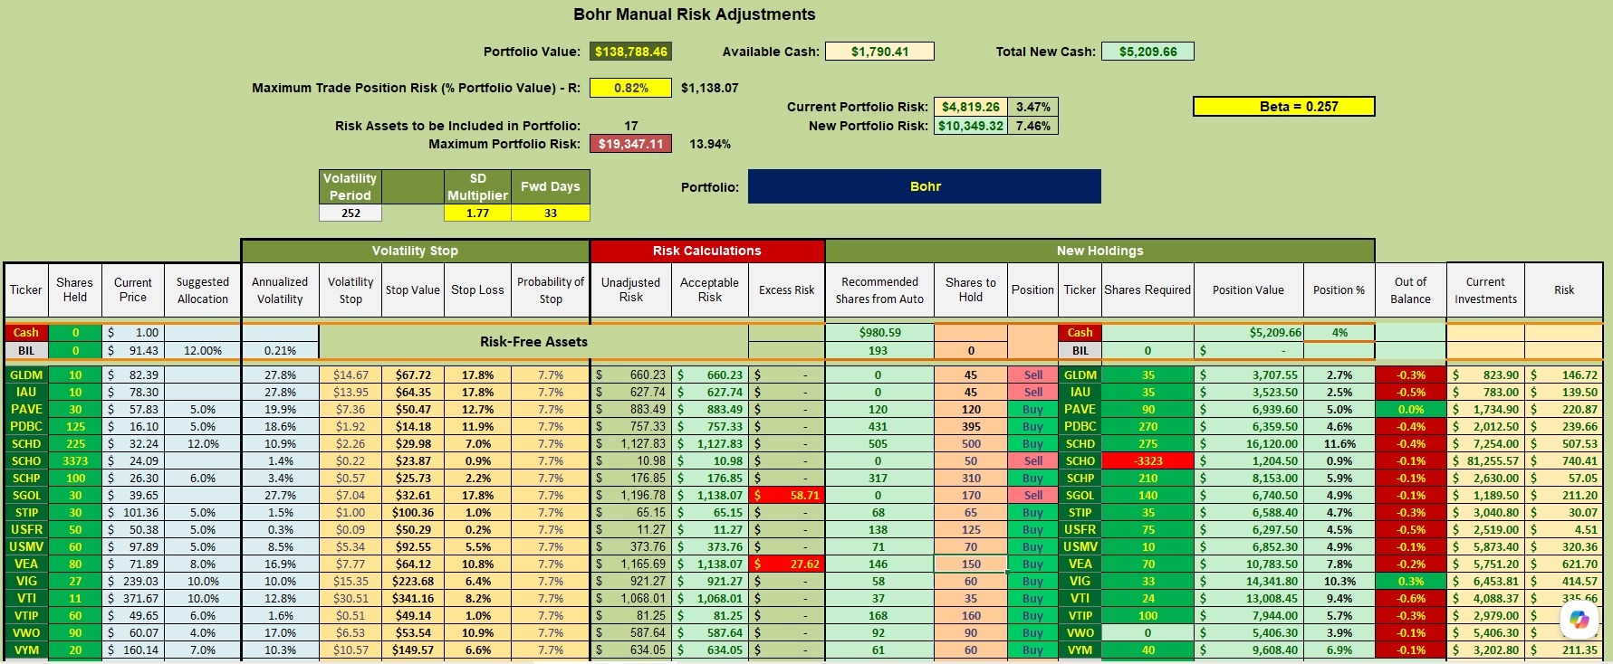Select Recommended Shares from Auto header
This screenshot has height=664, width=1613.
879,290
